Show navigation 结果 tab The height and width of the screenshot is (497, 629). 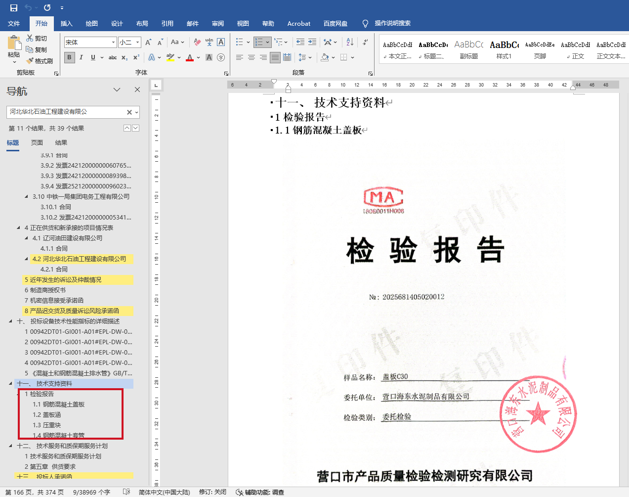pos(61,143)
